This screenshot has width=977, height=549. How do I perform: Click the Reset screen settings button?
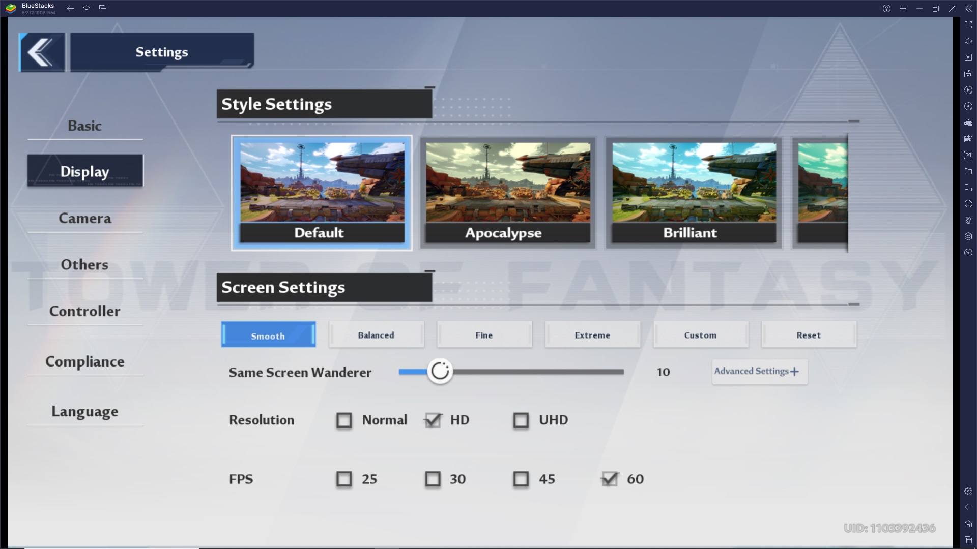(809, 335)
